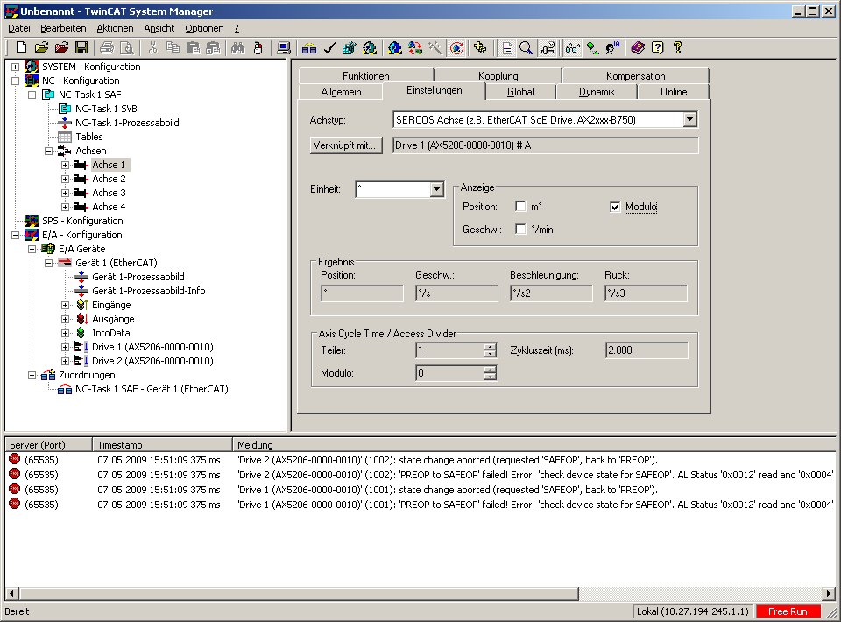This screenshot has height=622, width=841.
Task: Click the Check Configuration checkmark icon
Action: tap(329, 47)
